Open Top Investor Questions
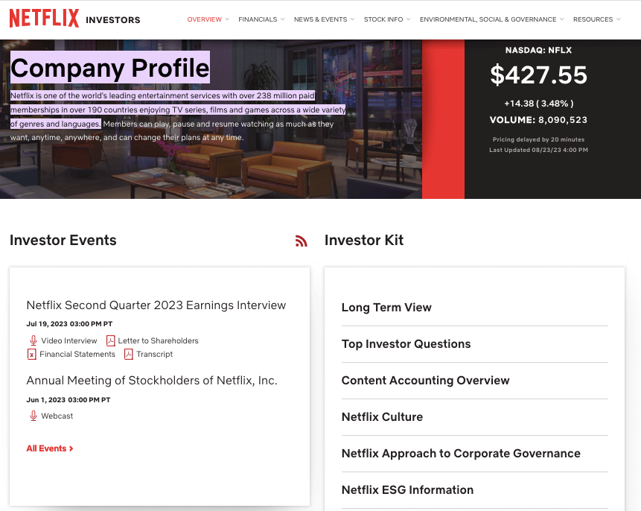 (406, 343)
